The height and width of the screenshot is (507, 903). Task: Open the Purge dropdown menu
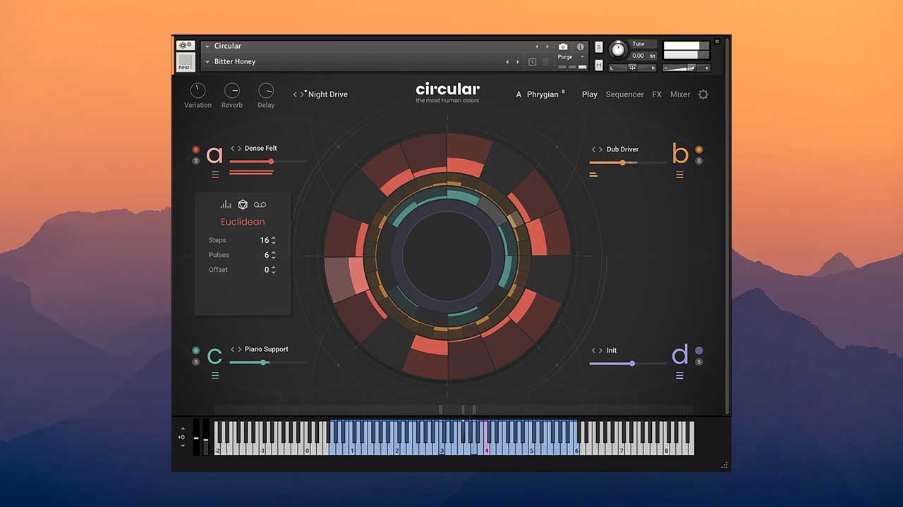(x=582, y=57)
